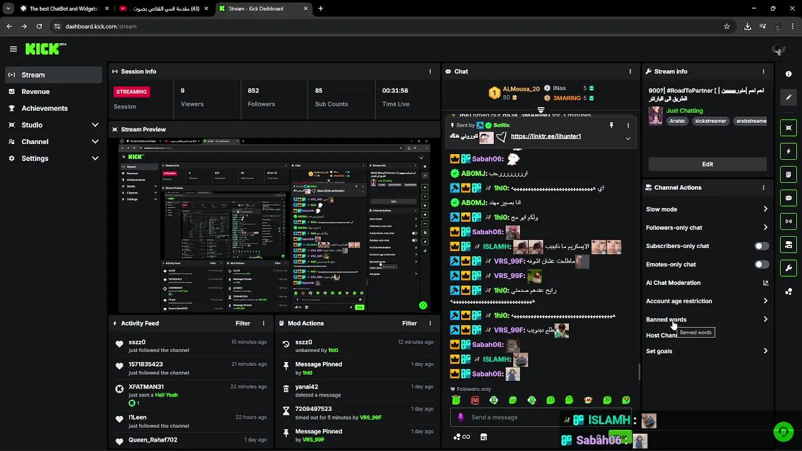The height and width of the screenshot is (451, 802).
Task: Open Slow mode options
Action: pyautogui.click(x=707, y=209)
